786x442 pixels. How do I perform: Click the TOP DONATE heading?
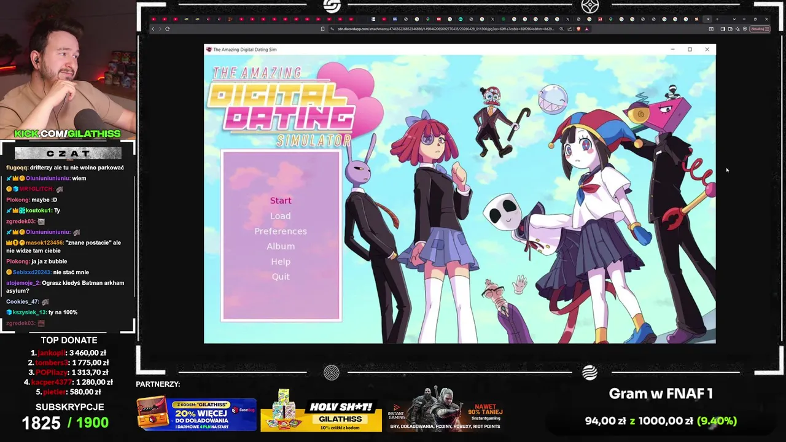click(69, 340)
